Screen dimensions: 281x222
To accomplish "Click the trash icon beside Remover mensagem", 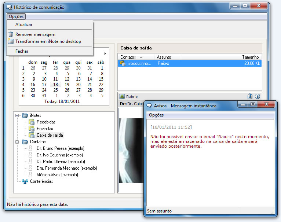I will [11, 34].
